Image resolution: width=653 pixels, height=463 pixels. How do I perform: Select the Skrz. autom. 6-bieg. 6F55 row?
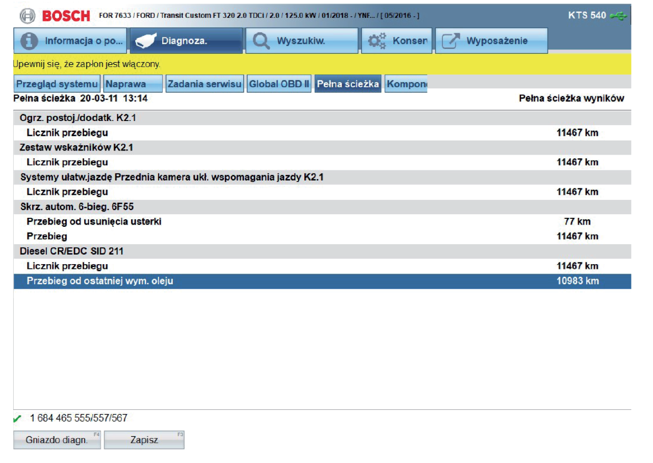322,207
